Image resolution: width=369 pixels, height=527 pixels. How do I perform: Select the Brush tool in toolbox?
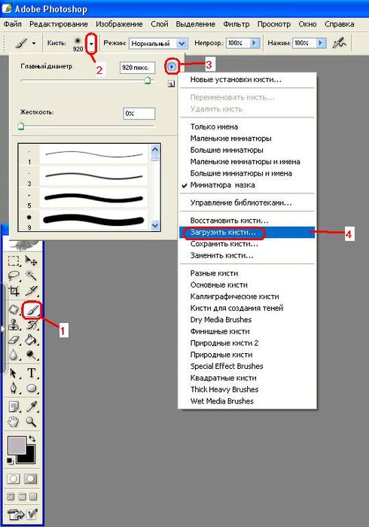tap(32, 310)
